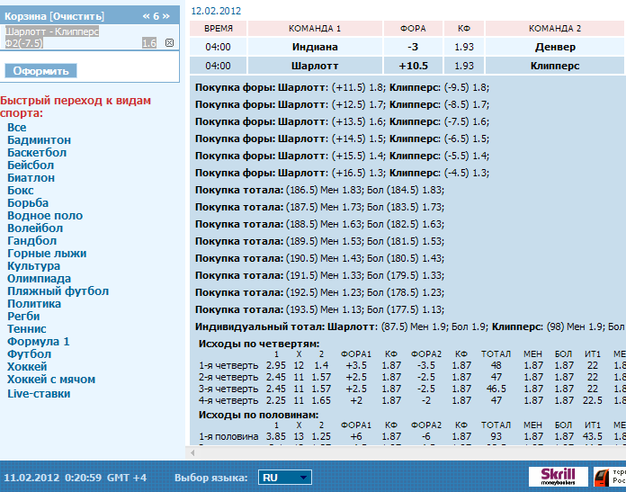The image size is (626, 492).
Task: Click the КОМАНДА 1 column header
Action: (315, 29)
